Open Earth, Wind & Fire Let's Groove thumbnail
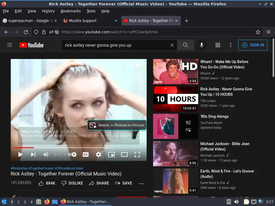Screen dimensions: 275x206 pos(176,181)
